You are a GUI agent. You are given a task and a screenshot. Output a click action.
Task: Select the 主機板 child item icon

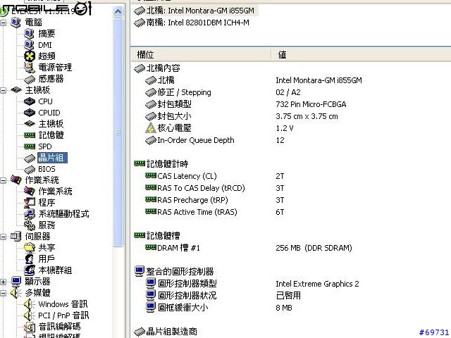click(x=30, y=124)
